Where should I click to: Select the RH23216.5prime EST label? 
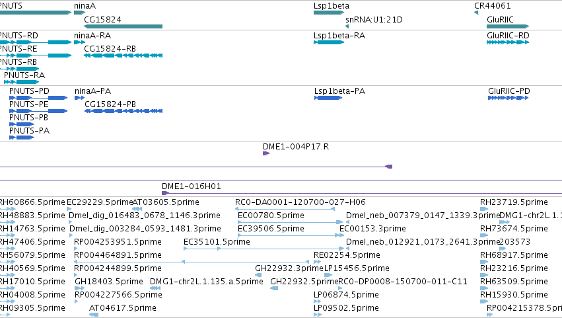[514, 269]
